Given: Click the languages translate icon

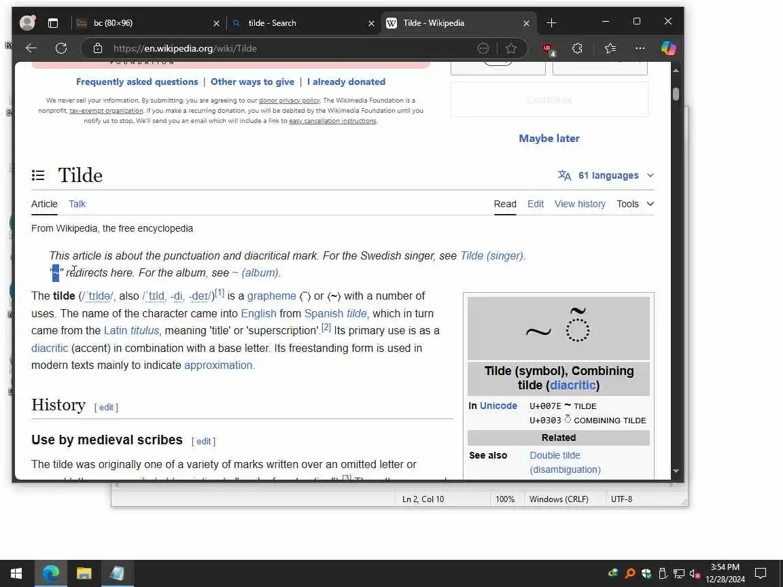Looking at the screenshot, I should 565,175.
